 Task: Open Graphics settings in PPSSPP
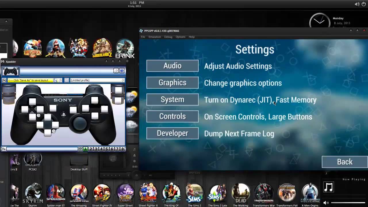tap(172, 83)
